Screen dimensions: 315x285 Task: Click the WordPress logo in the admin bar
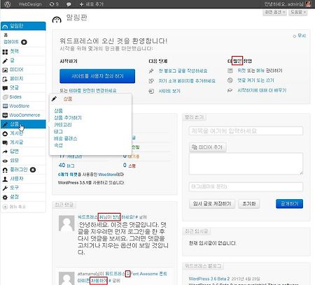[x=8, y=4]
